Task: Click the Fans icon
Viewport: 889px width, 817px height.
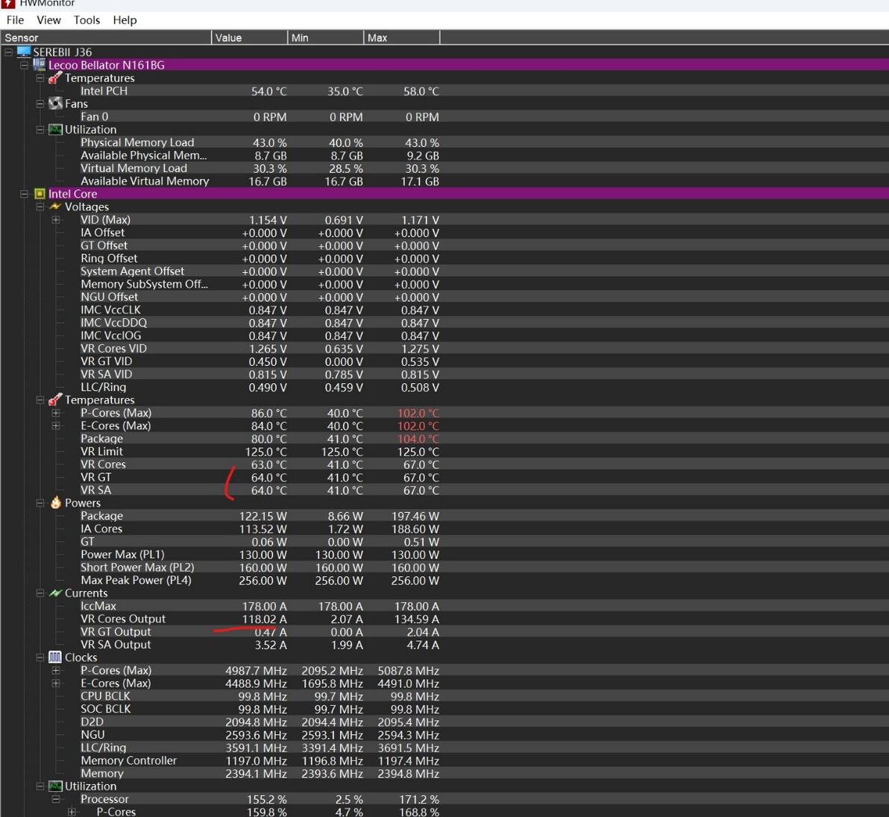Action: [x=55, y=103]
